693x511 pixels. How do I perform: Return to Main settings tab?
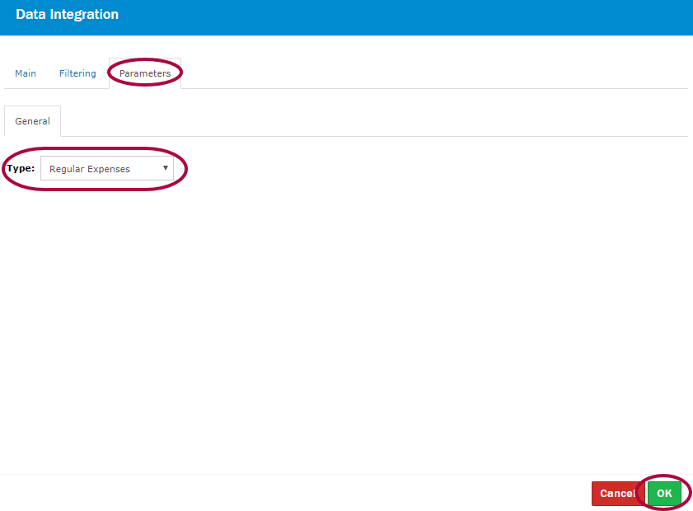26,73
